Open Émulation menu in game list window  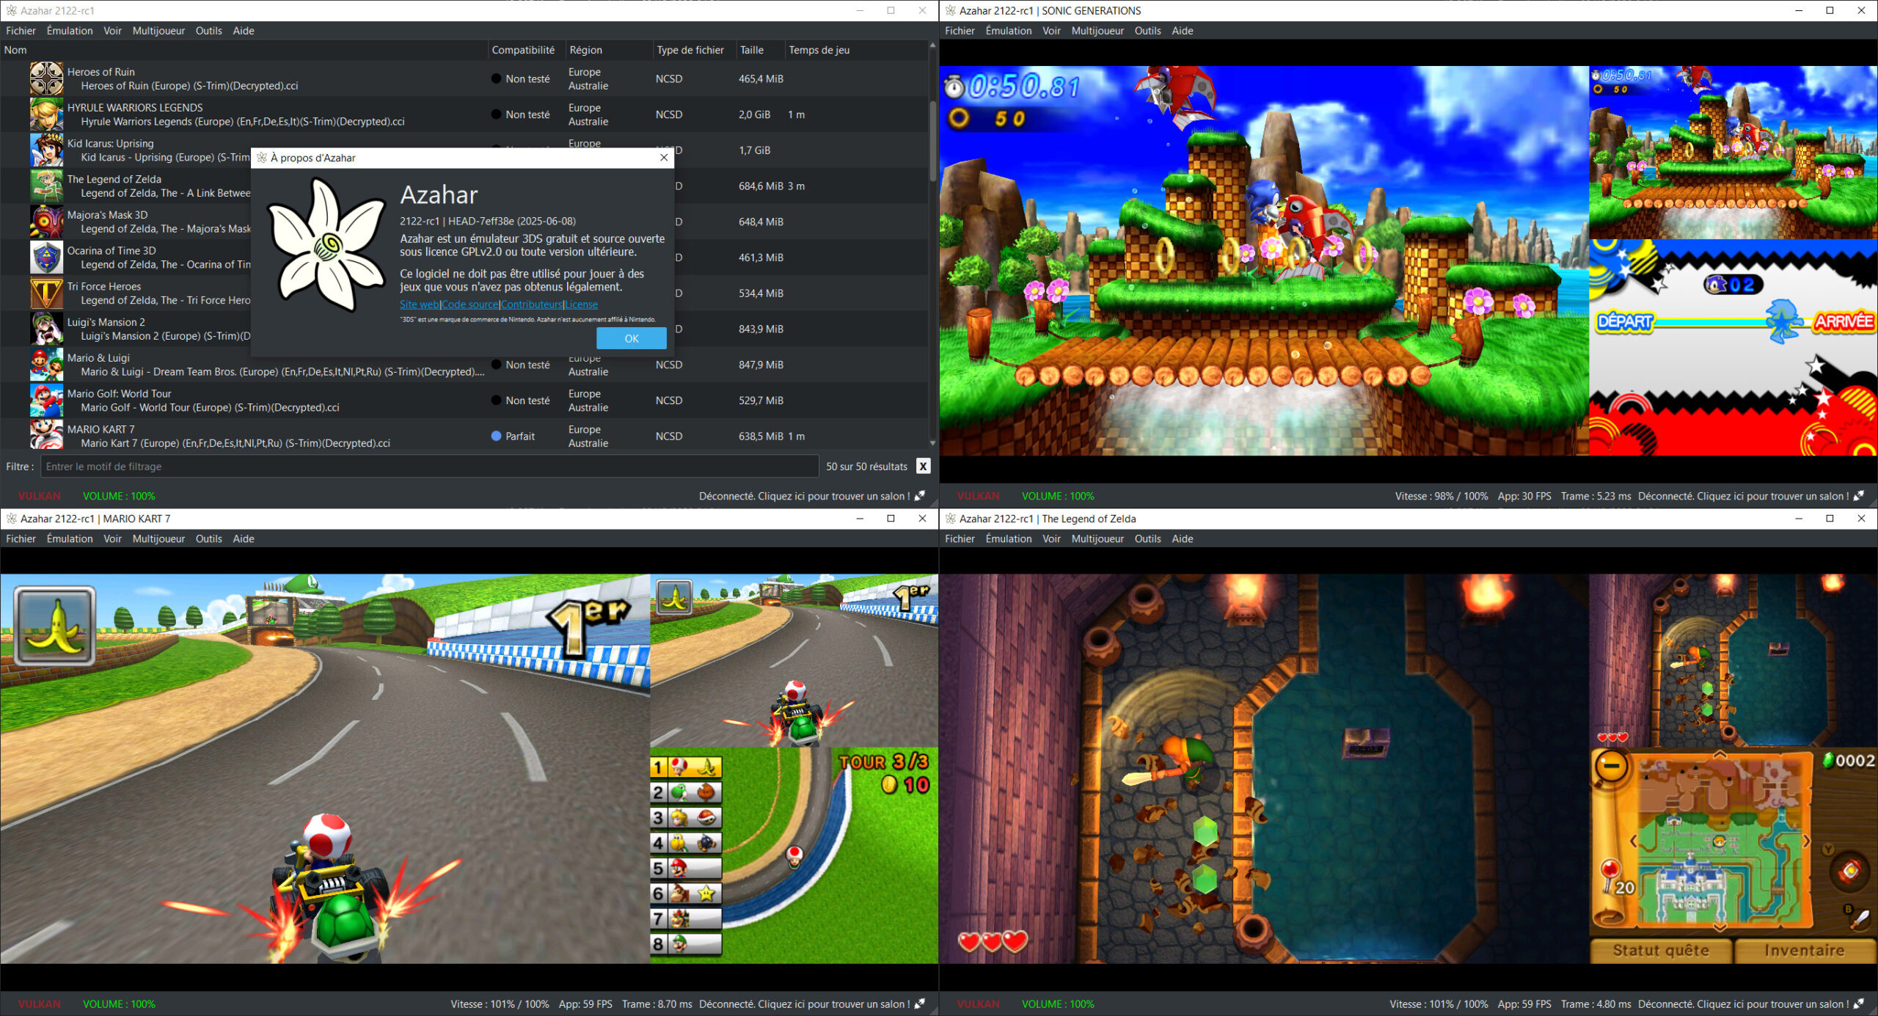pyautogui.click(x=70, y=31)
